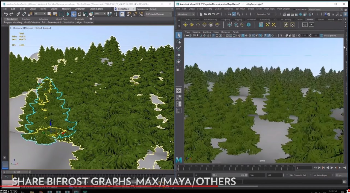Image resolution: width=350 pixels, height=193 pixels.
Task: Open the E:\Projects\Theseus path dropdown
Action: [159, 14]
